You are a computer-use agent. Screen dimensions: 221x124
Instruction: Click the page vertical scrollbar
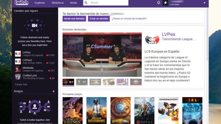click(207, 34)
